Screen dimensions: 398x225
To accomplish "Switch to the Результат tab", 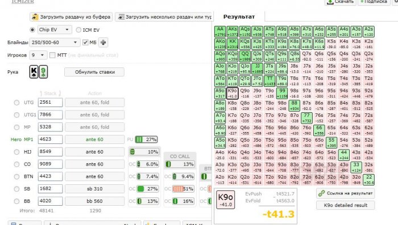I will pos(239,16).
